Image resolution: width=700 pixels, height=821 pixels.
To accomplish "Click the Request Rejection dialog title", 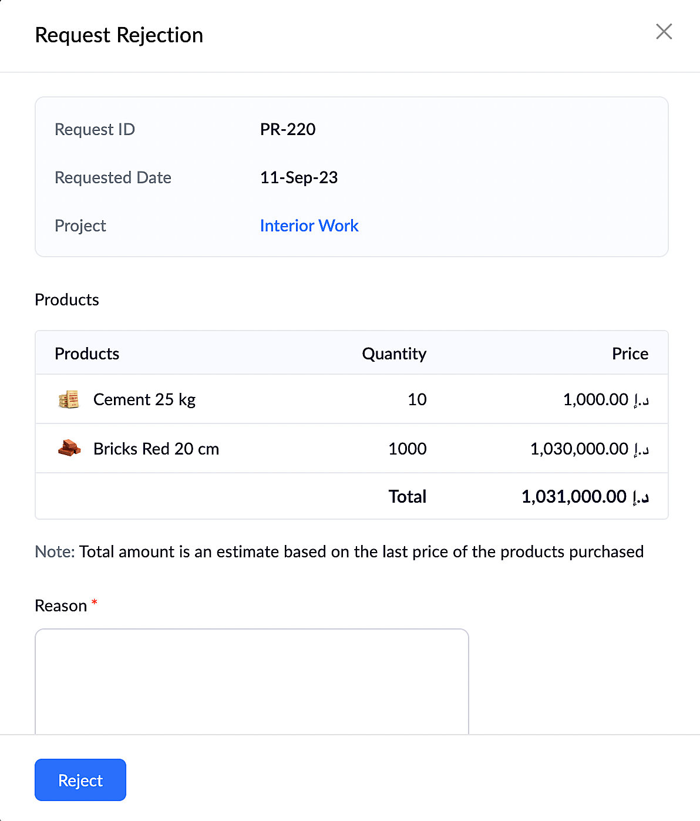I will click(x=119, y=35).
